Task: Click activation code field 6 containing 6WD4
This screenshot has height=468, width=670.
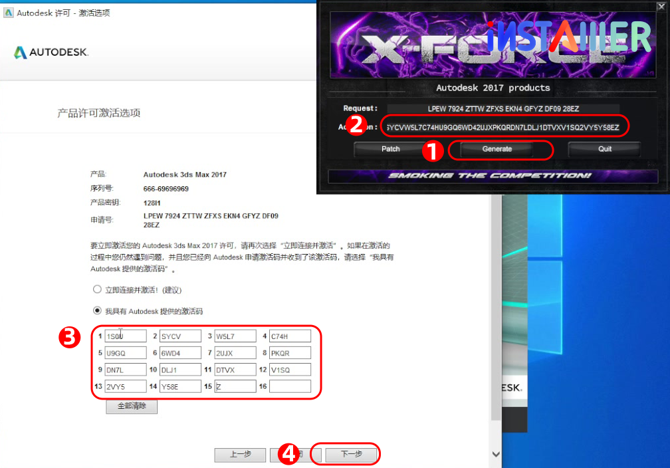Action: [180, 352]
